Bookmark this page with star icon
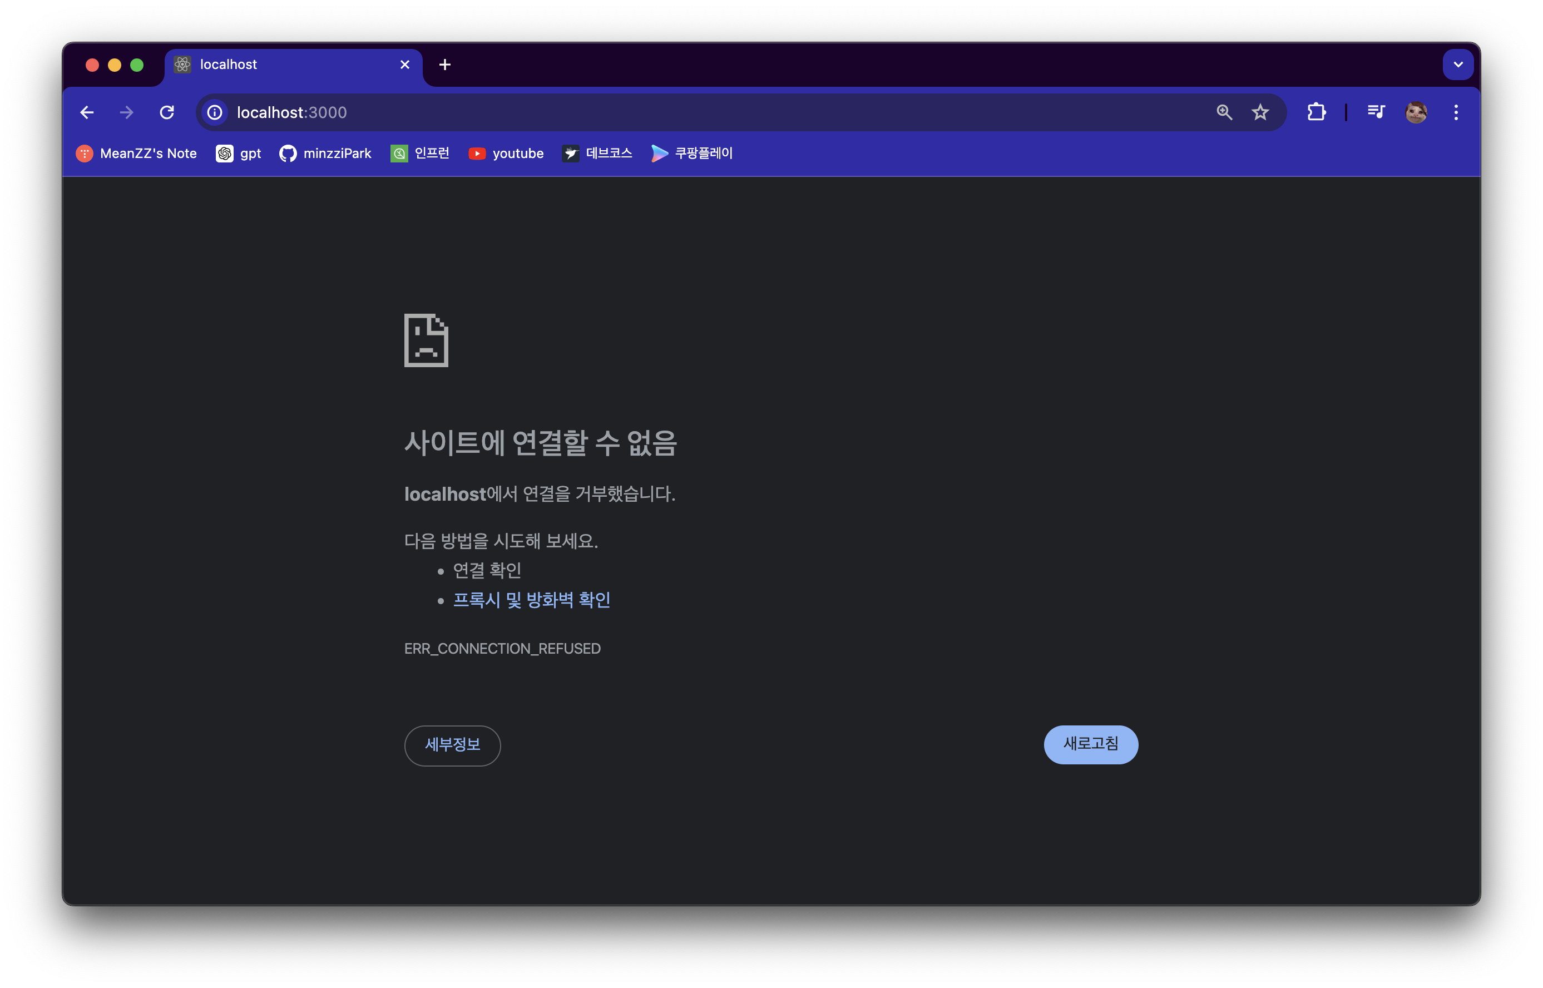 pyautogui.click(x=1260, y=113)
